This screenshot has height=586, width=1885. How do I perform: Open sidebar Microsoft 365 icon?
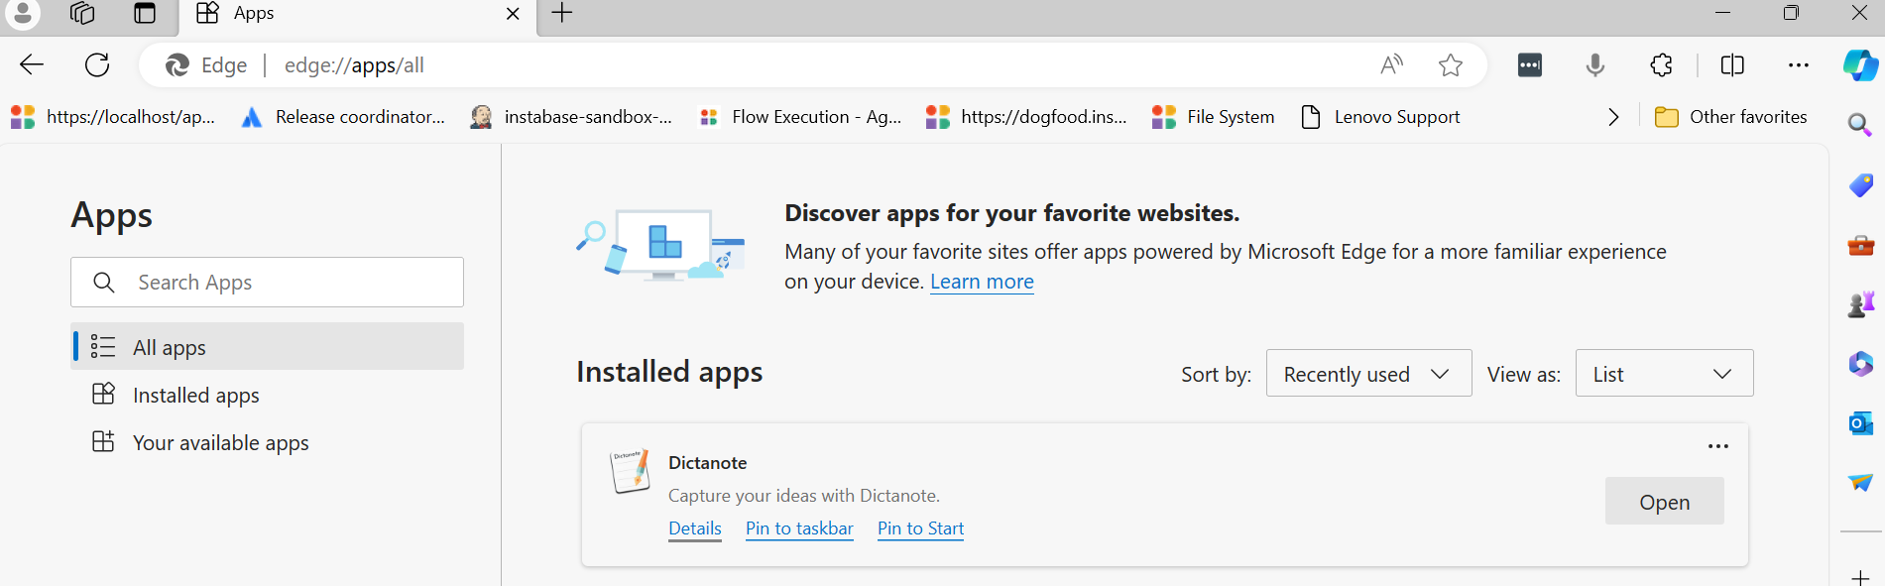1860,364
